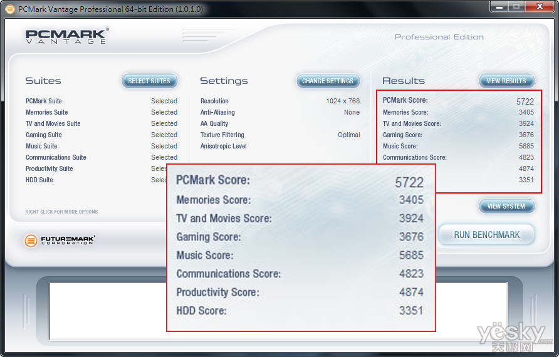
Task: Click the VIEW SYSTEM button
Action: pos(506,206)
